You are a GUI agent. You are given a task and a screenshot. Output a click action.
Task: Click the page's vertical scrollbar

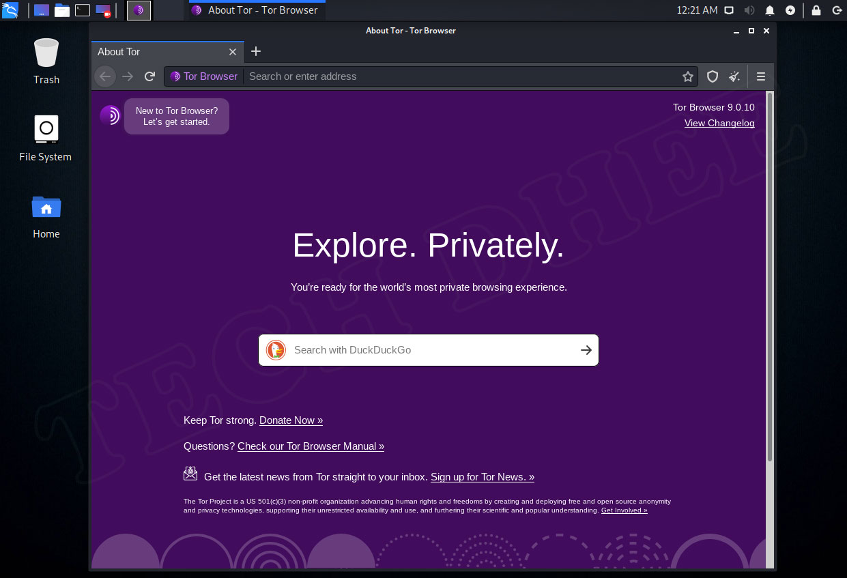[770, 276]
